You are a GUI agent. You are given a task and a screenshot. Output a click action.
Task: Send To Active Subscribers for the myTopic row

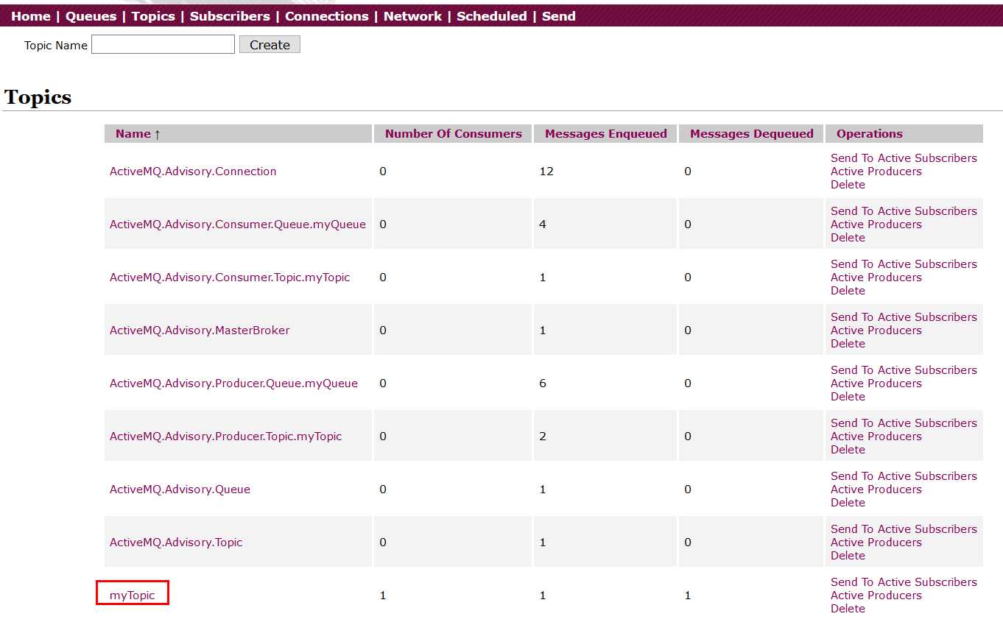[x=904, y=582]
